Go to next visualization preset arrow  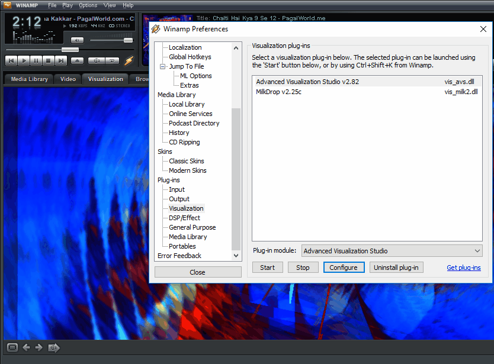coord(39,347)
